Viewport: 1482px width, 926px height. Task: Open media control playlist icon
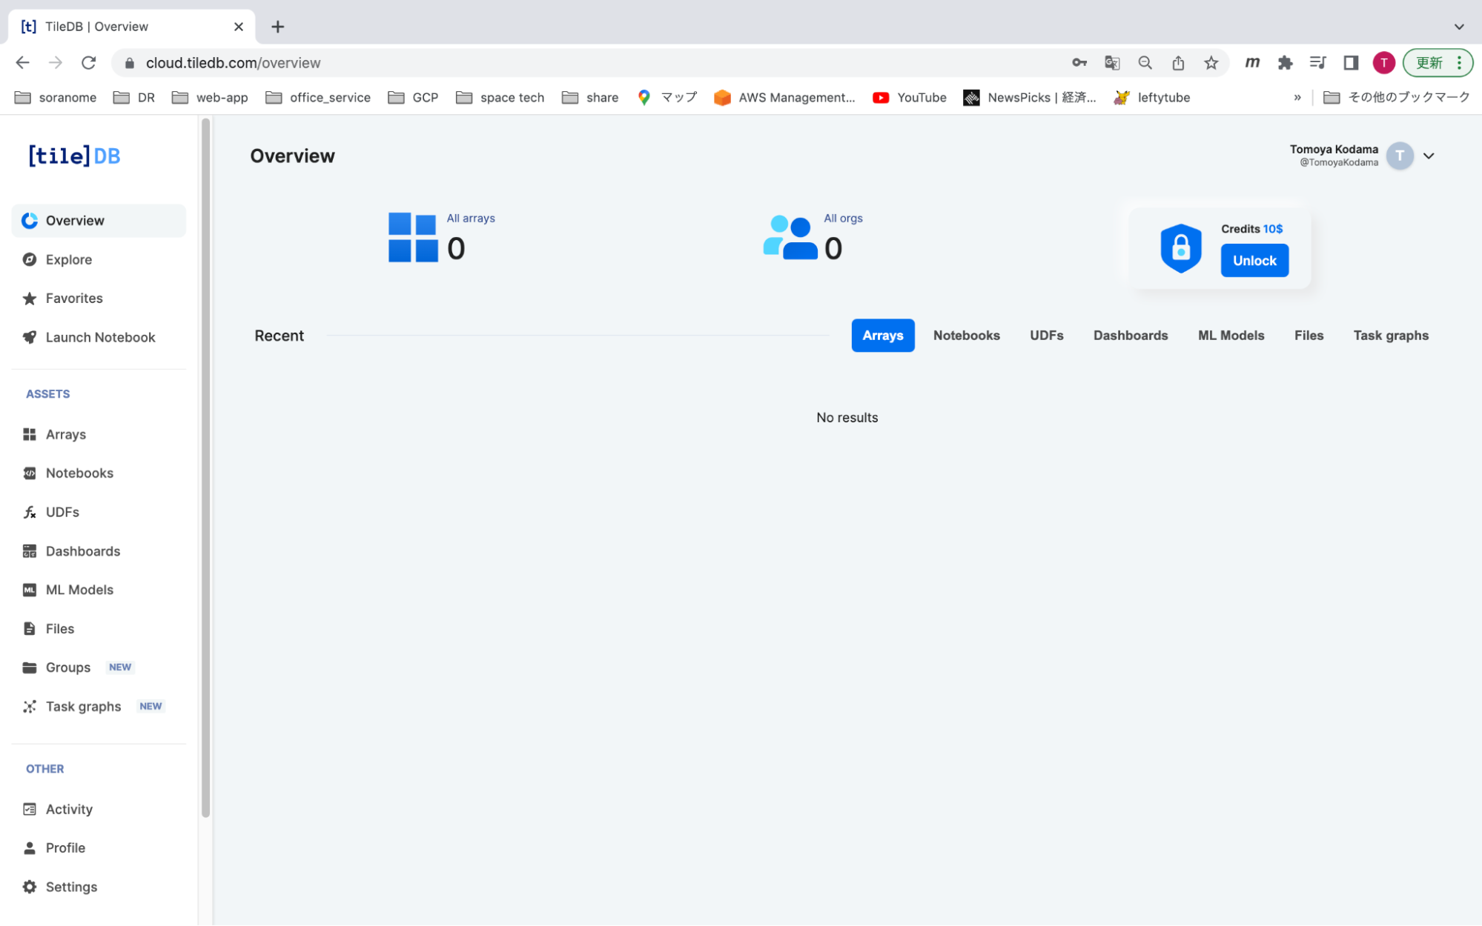1318,63
